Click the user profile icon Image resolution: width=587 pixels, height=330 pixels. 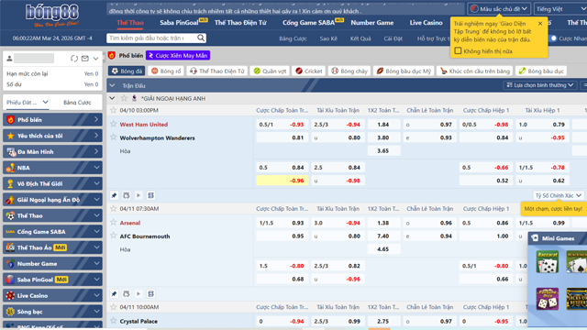(9, 59)
